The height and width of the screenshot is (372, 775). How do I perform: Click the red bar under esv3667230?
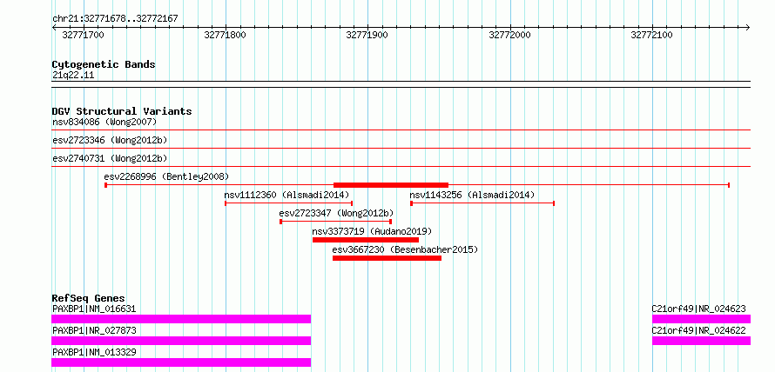(x=387, y=258)
